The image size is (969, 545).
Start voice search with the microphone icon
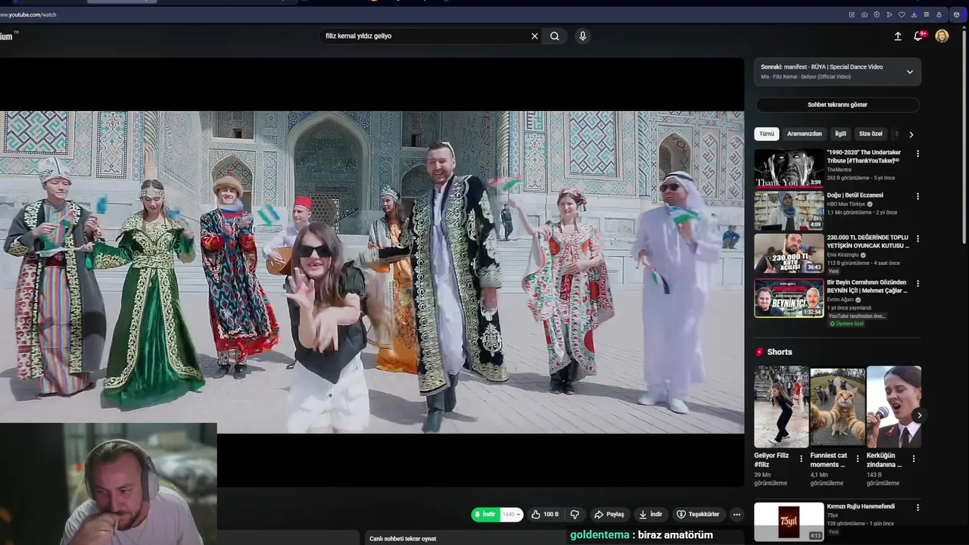pyautogui.click(x=582, y=36)
